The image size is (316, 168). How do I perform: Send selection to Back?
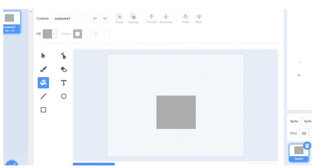pyautogui.click(x=199, y=18)
